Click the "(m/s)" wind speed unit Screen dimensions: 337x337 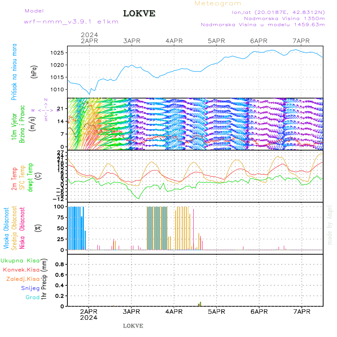pos(32,124)
